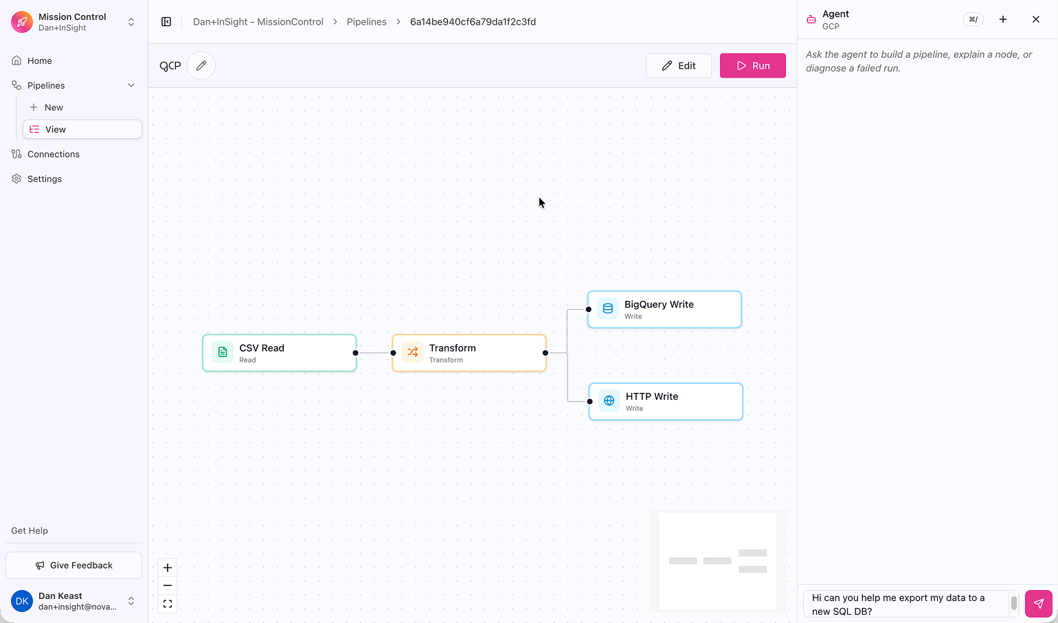
Task: Click the CSV Read file icon
Action: click(223, 352)
